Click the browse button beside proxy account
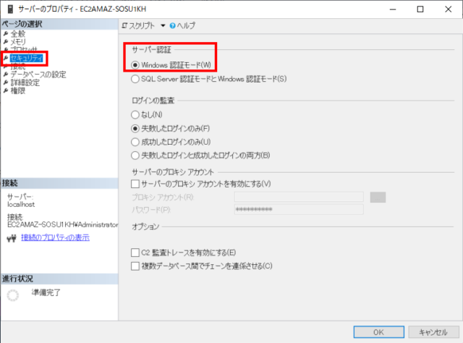The width and height of the screenshot is (463, 343). [x=378, y=198]
